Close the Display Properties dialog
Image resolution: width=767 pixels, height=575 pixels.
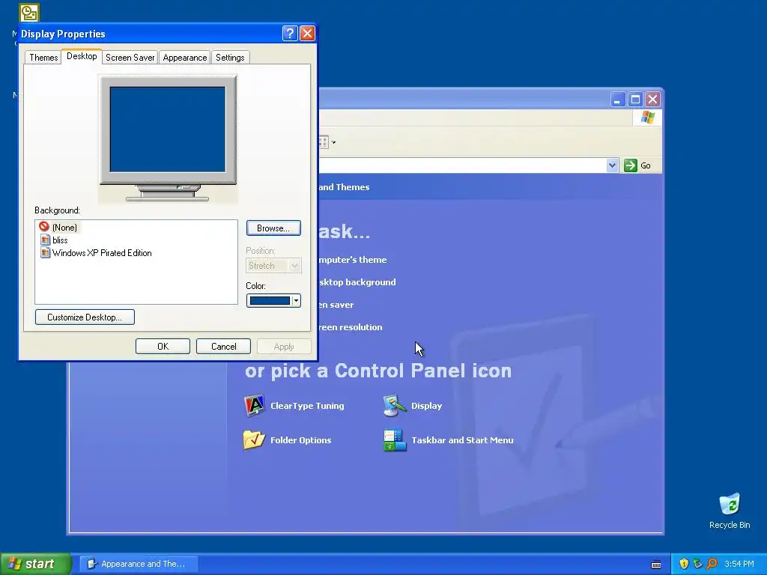pos(307,33)
